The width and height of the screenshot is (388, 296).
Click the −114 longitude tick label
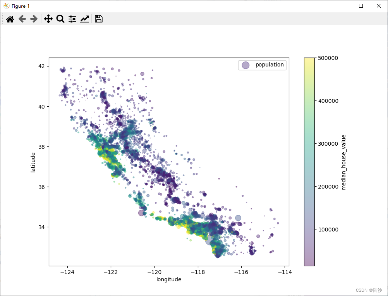click(x=285, y=272)
